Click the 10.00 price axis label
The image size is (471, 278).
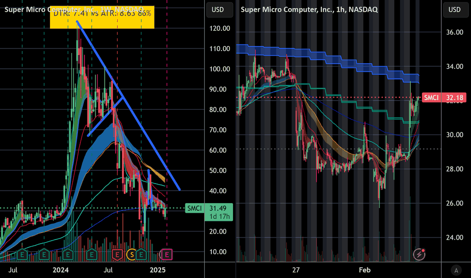(218, 252)
